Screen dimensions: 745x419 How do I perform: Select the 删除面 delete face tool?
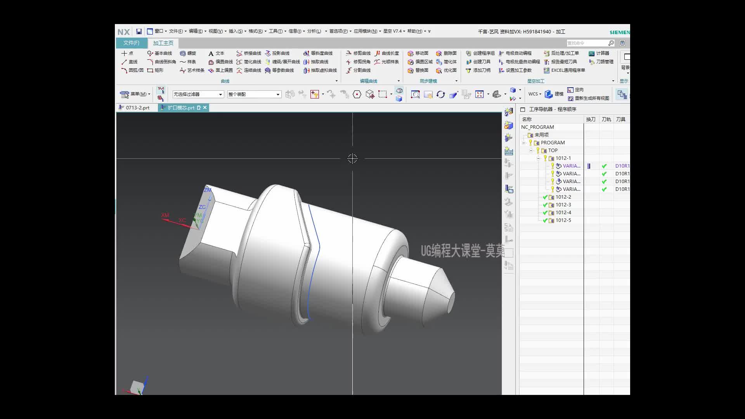(446, 53)
